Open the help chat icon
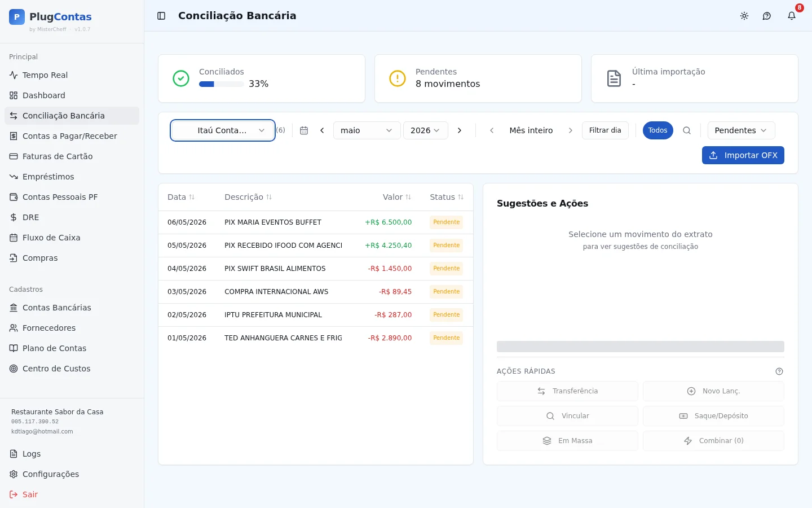The height and width of the screenshot is (508, 812). tap(767, 16)
